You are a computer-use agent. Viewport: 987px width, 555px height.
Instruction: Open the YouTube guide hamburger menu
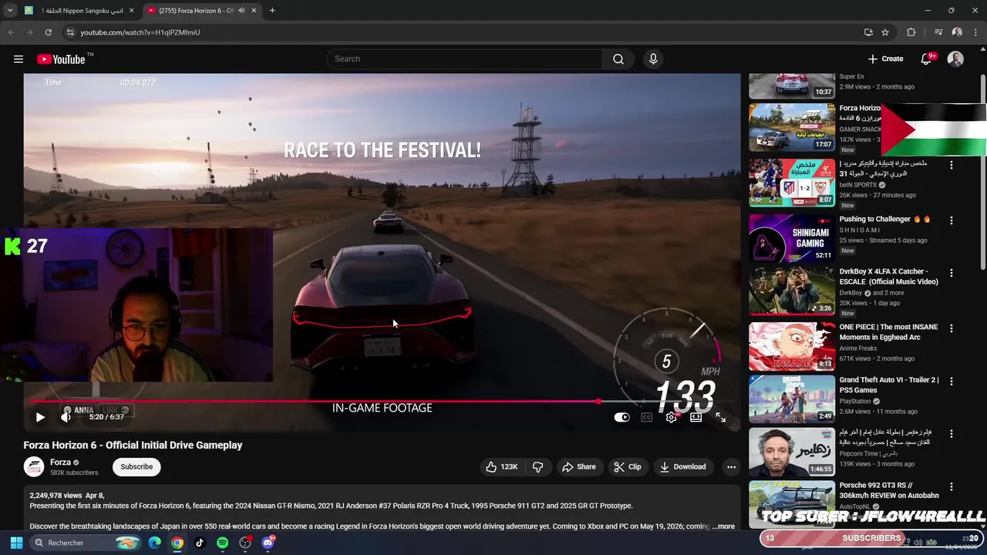pos(19,59)
